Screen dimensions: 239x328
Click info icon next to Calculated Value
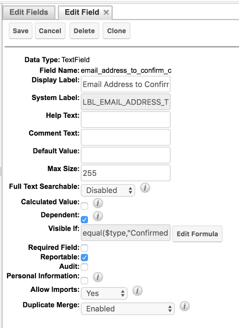click(98, 203)
